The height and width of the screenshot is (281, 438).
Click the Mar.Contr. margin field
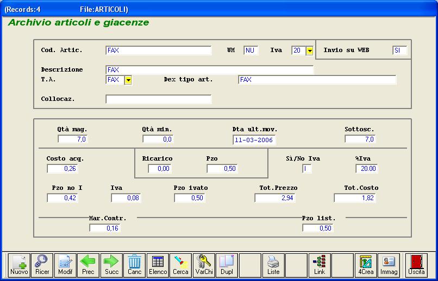click(x=105, y=228)
